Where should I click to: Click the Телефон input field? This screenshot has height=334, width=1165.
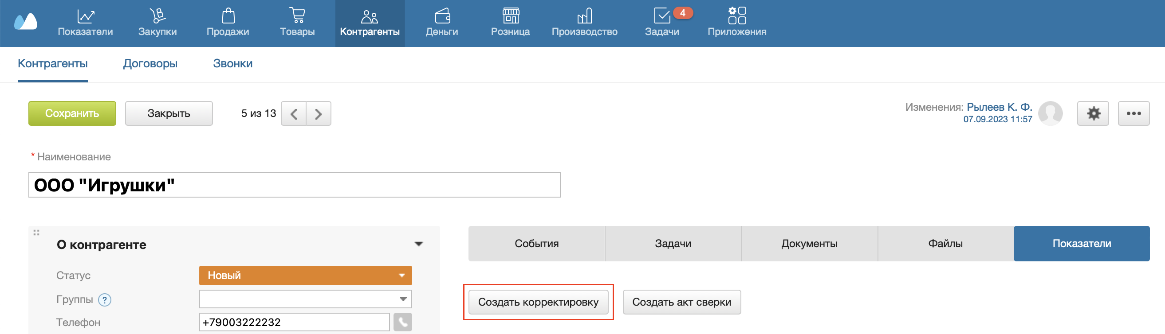click(295, 322)
